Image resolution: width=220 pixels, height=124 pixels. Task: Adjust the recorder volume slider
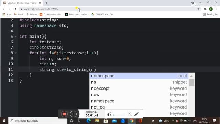click(119, 115)
